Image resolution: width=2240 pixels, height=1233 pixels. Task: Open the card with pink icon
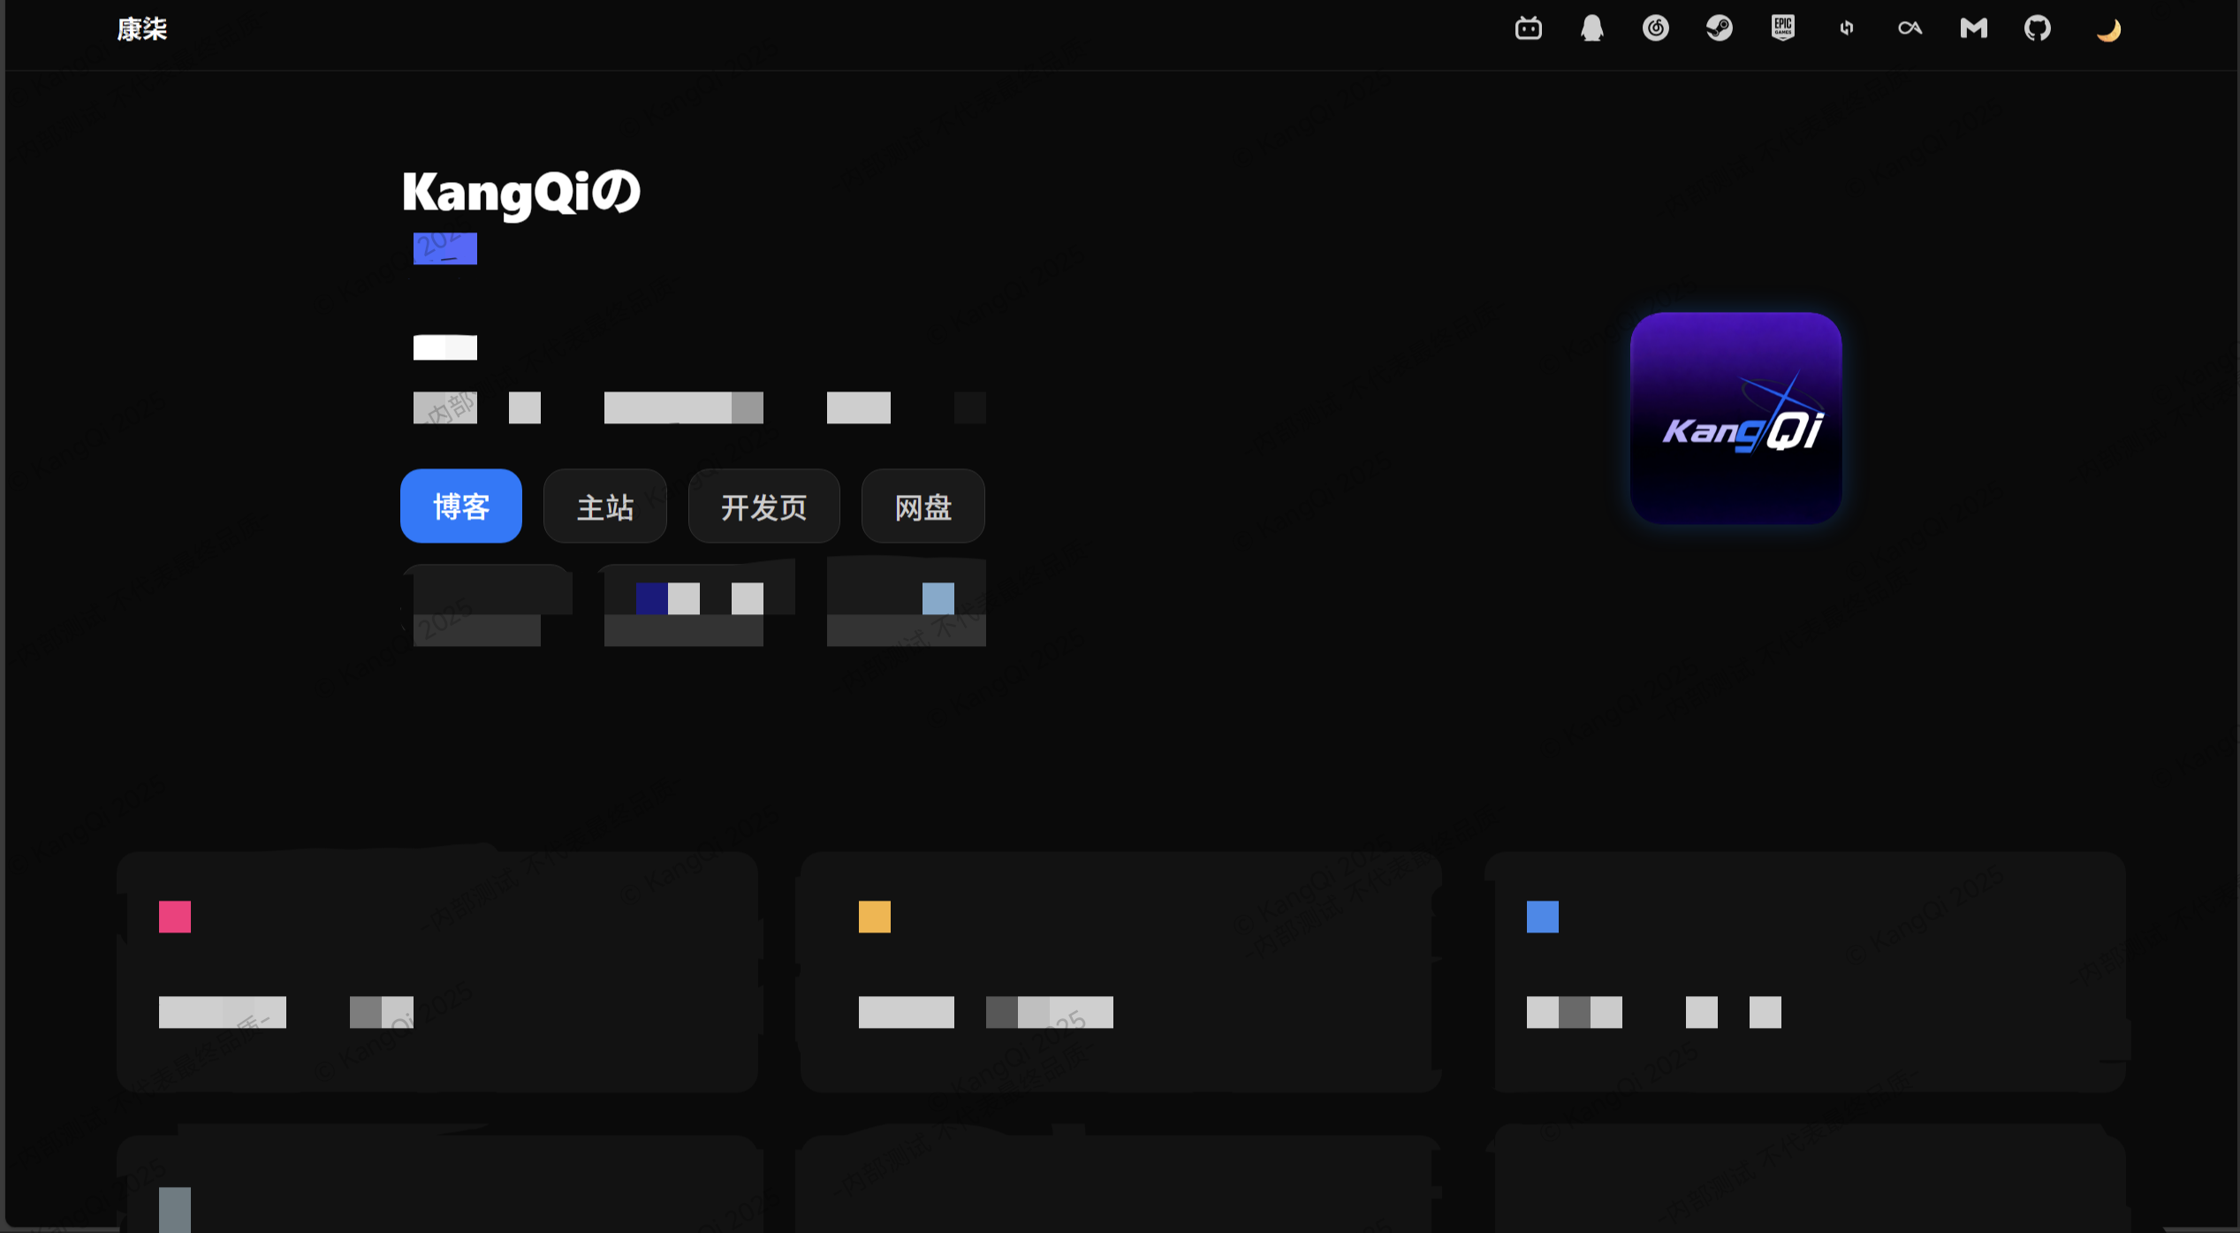click(437, 971)
